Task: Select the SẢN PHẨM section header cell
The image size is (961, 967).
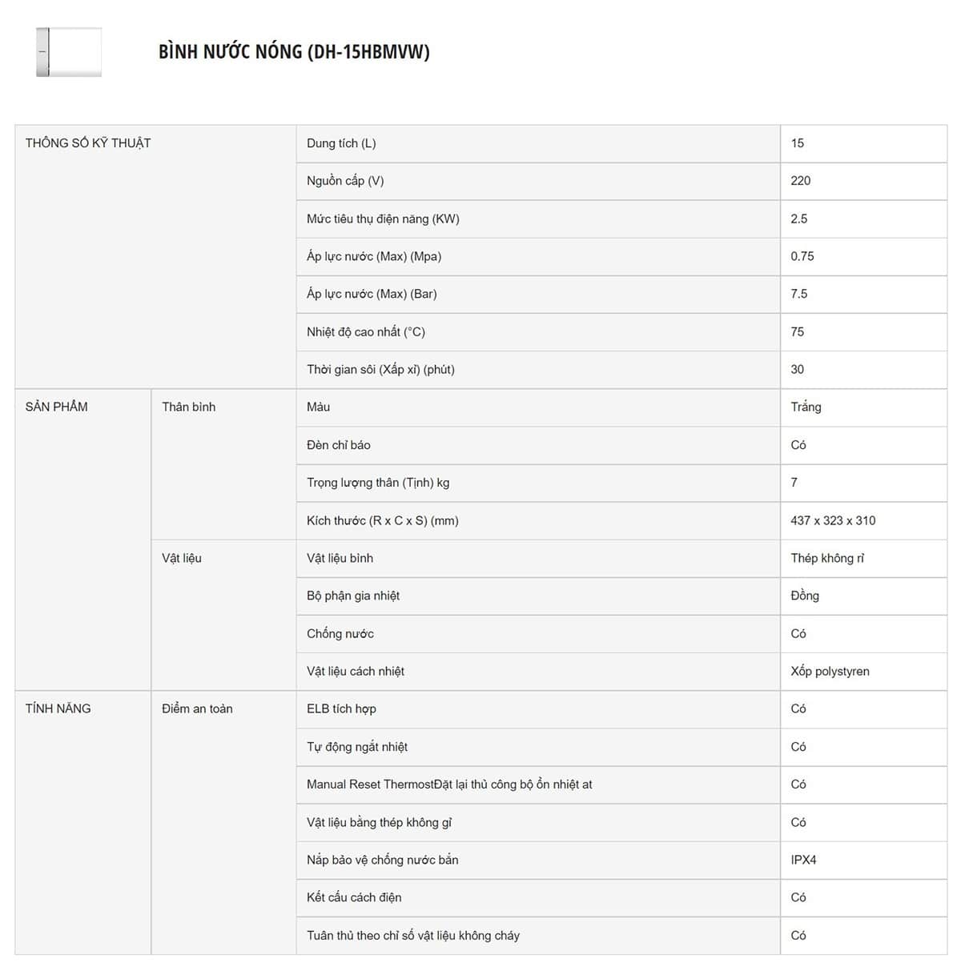Action: click(57, 407)
